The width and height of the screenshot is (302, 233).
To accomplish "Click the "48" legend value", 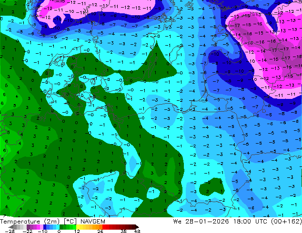I will [x=137, y=231].
